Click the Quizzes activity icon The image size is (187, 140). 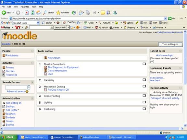click(x=4, y=71)
